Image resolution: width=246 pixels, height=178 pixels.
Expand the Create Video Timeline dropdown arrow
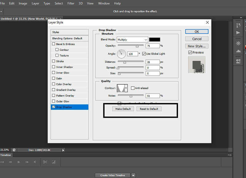(133, 175)
